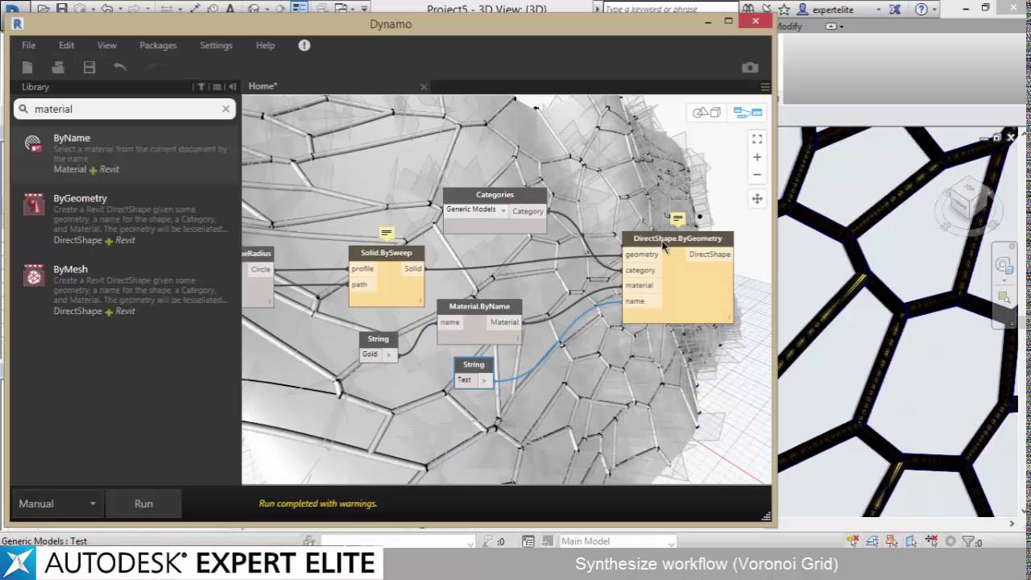The height and width of the screenshot is (580, 1031).
Task: Open the View menu in Dynamo
Action: pos(106,45)
